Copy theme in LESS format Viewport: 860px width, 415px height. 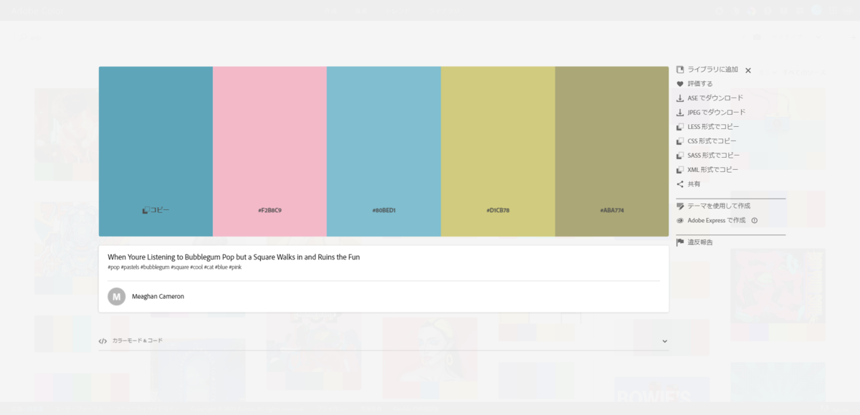pos(707,127)
